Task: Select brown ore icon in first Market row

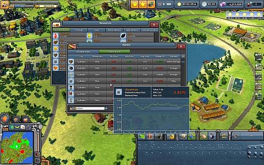Action: click(x=71, y=62)
